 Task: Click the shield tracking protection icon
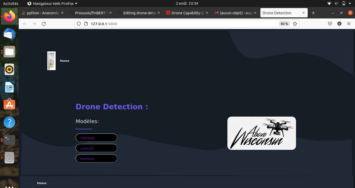point(79,24)
